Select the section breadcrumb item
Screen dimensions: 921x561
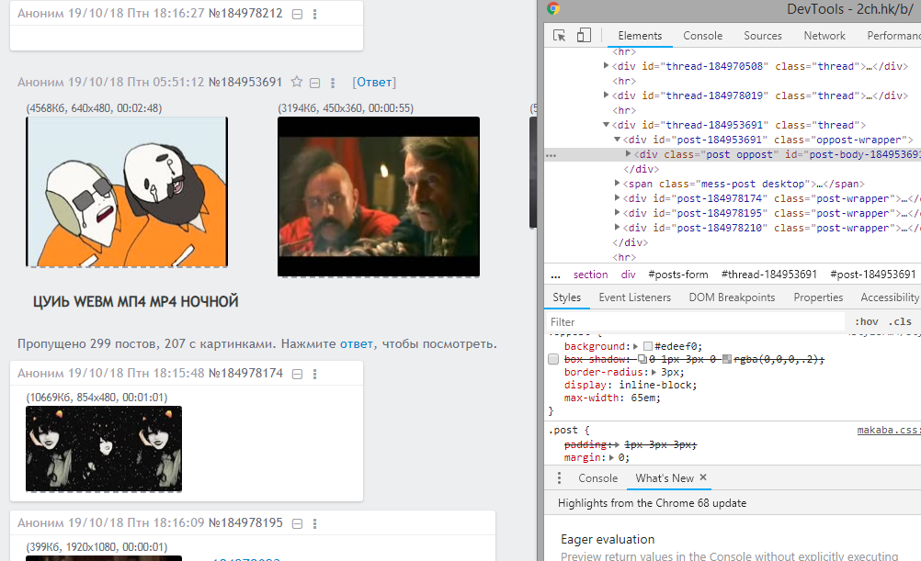(x=590, y=275)
